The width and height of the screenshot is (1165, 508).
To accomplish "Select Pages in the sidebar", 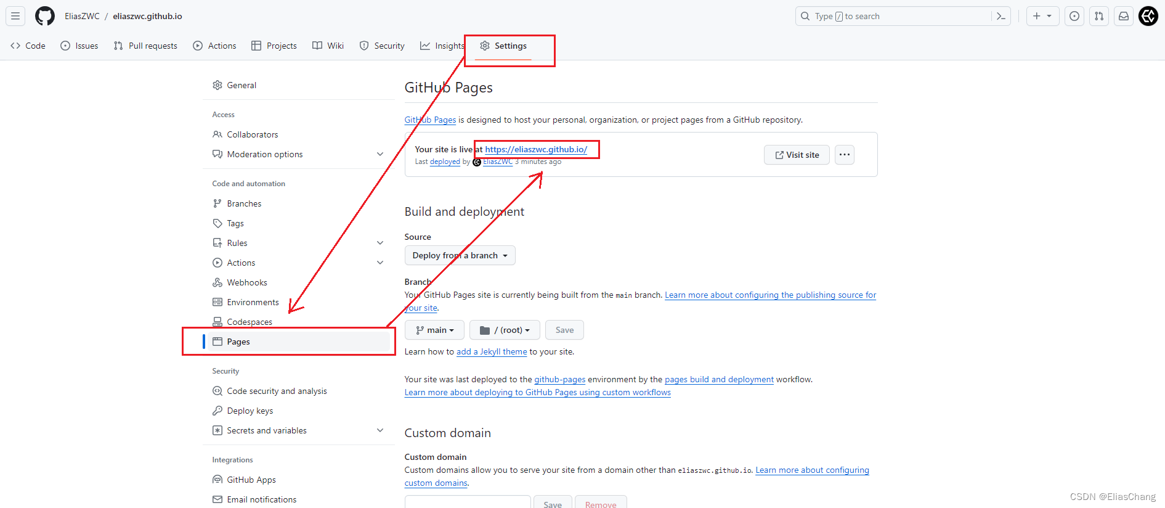I will click(299, 342).
